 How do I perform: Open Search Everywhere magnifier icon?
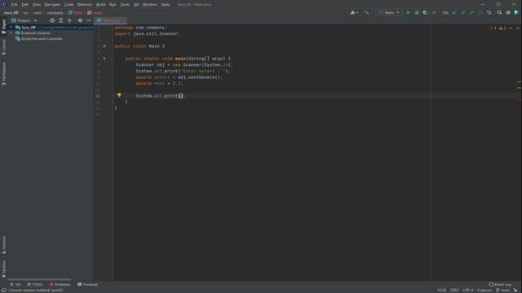499,13
